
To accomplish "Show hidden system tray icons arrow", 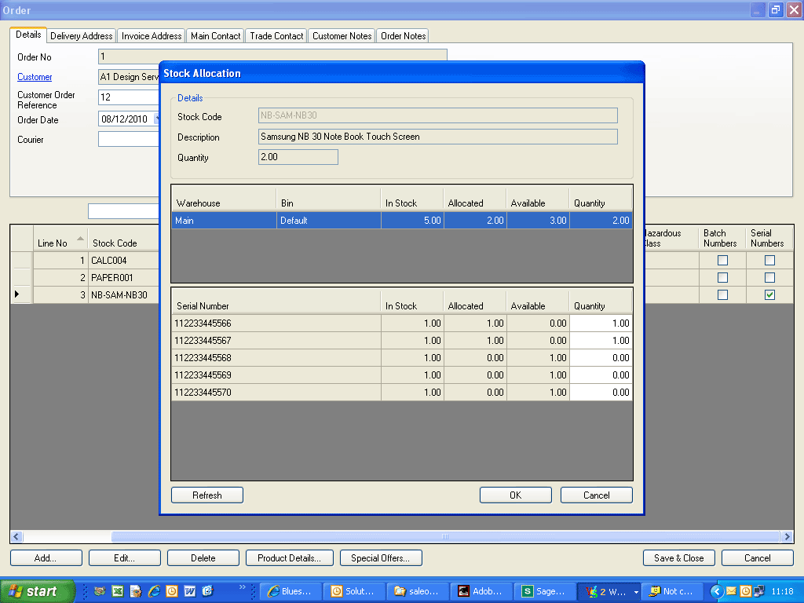I will (x=716, y=591).
